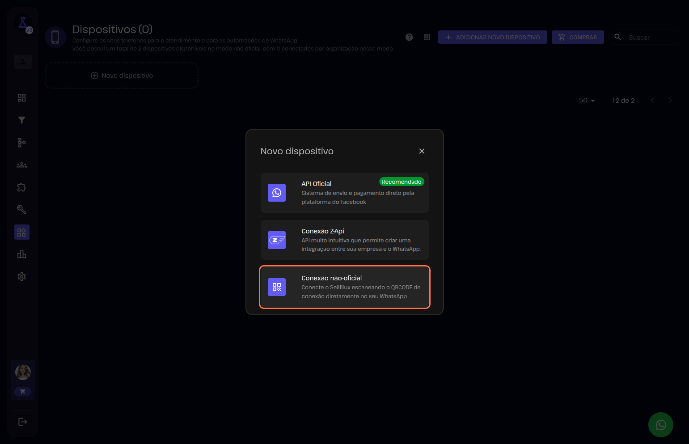Click the Z-Api logo icon
Viewport: 689px width, 444px height.
click(x=277, y=240)
